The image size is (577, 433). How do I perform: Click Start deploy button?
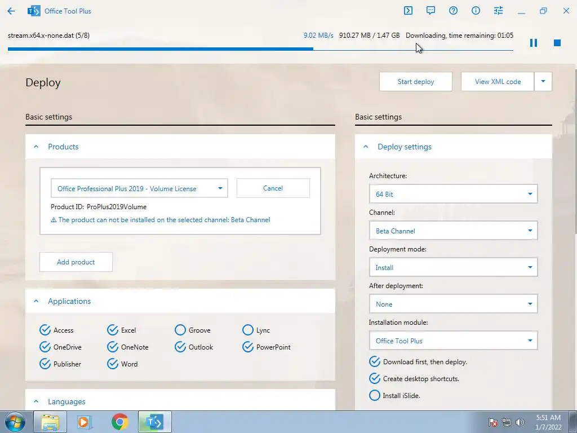[416, 81]
